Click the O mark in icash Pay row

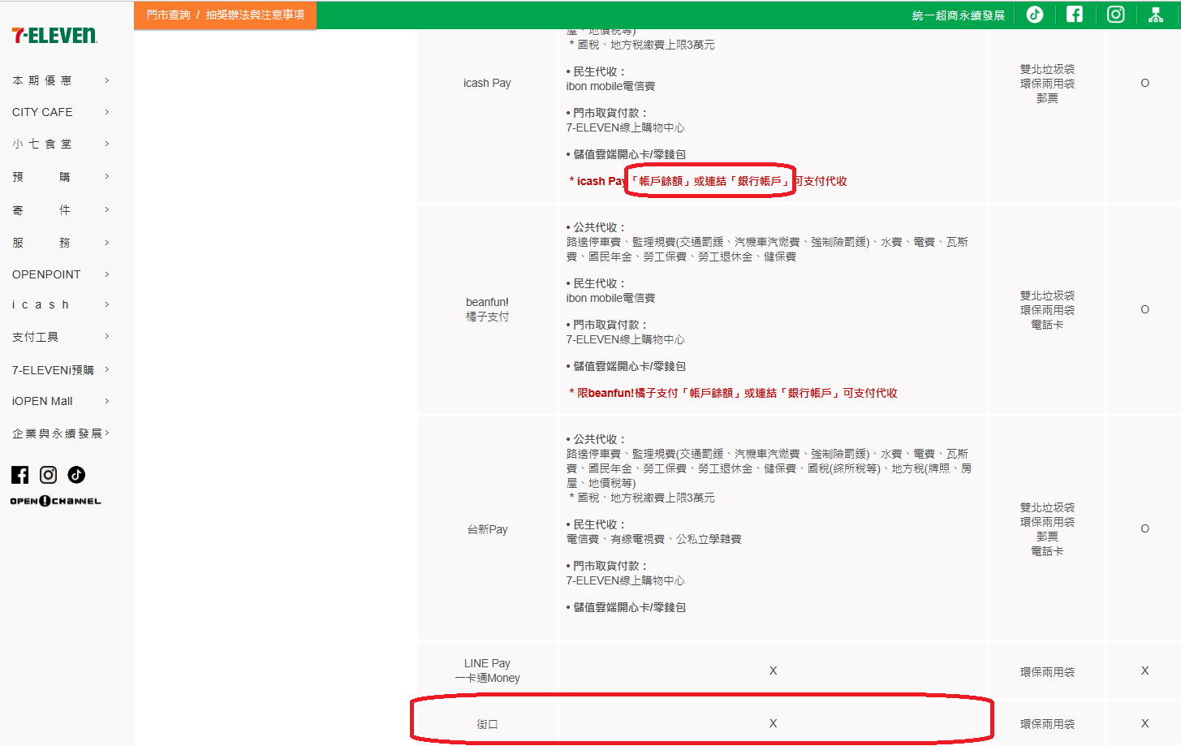click(1144, 83)
